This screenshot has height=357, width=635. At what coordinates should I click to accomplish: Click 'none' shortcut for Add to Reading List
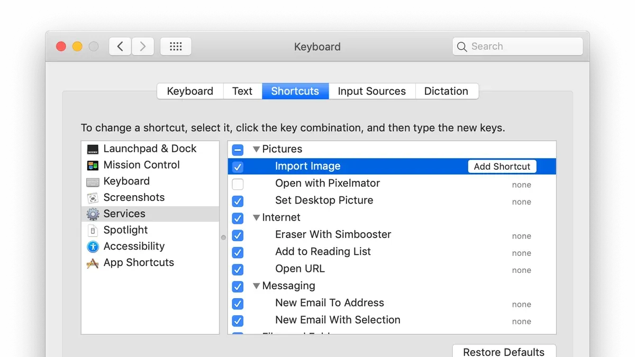tap(521, 253)
